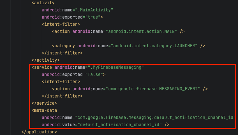
Task: Click the closing intent-filter tag inside service
Action: tap(62, 96)
